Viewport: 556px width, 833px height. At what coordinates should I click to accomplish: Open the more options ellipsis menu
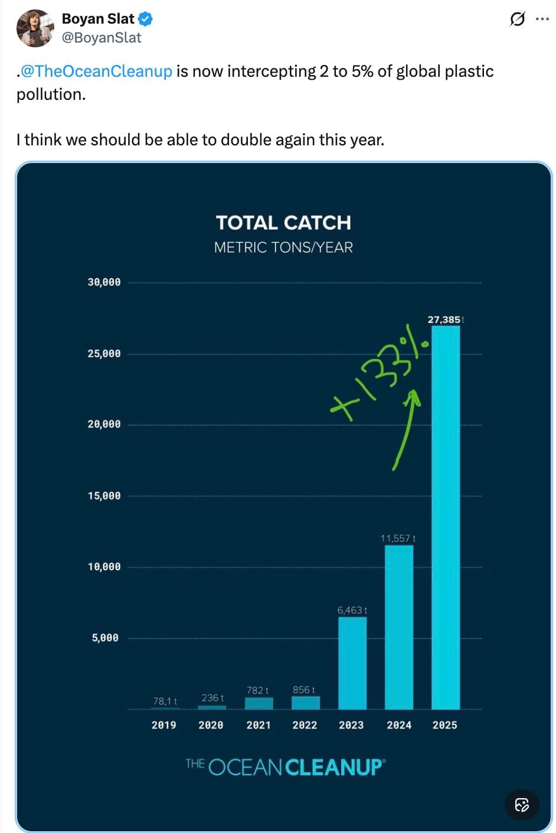click(x=542, y=19)
